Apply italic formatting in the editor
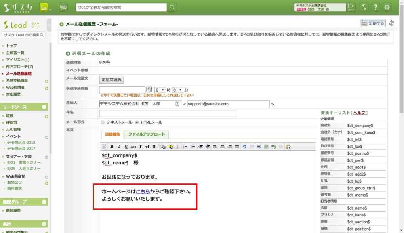Screen dimensions: 404x233 (119, 146)
